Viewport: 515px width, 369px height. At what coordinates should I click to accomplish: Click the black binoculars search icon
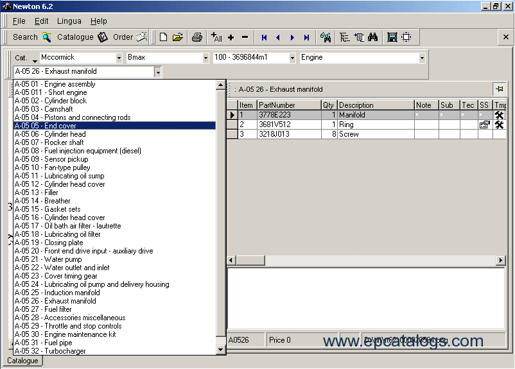pyautogui.click(x=373, y=37)
